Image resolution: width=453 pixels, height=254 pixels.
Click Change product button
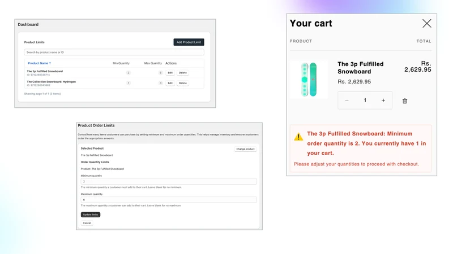pos(245,149)
